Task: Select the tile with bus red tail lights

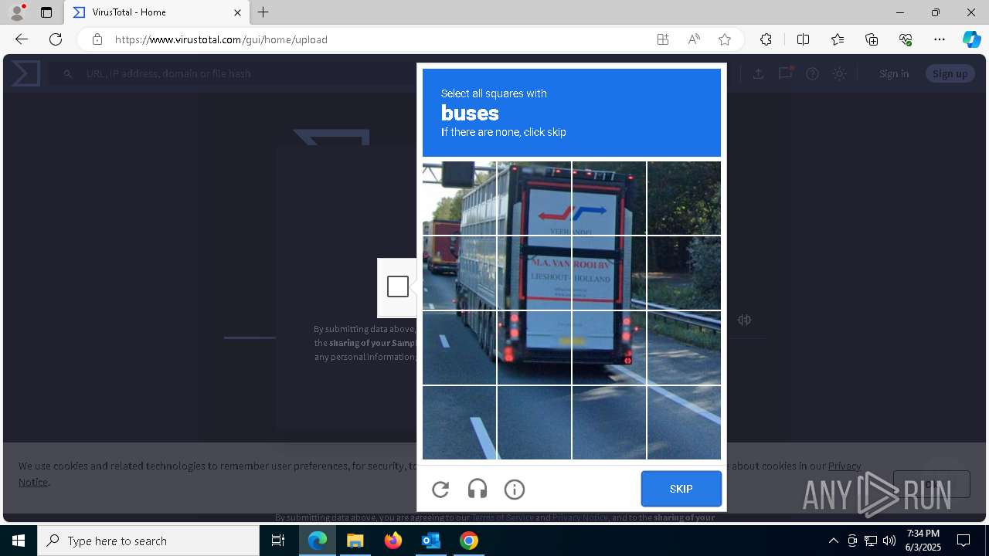Action: 534,347
